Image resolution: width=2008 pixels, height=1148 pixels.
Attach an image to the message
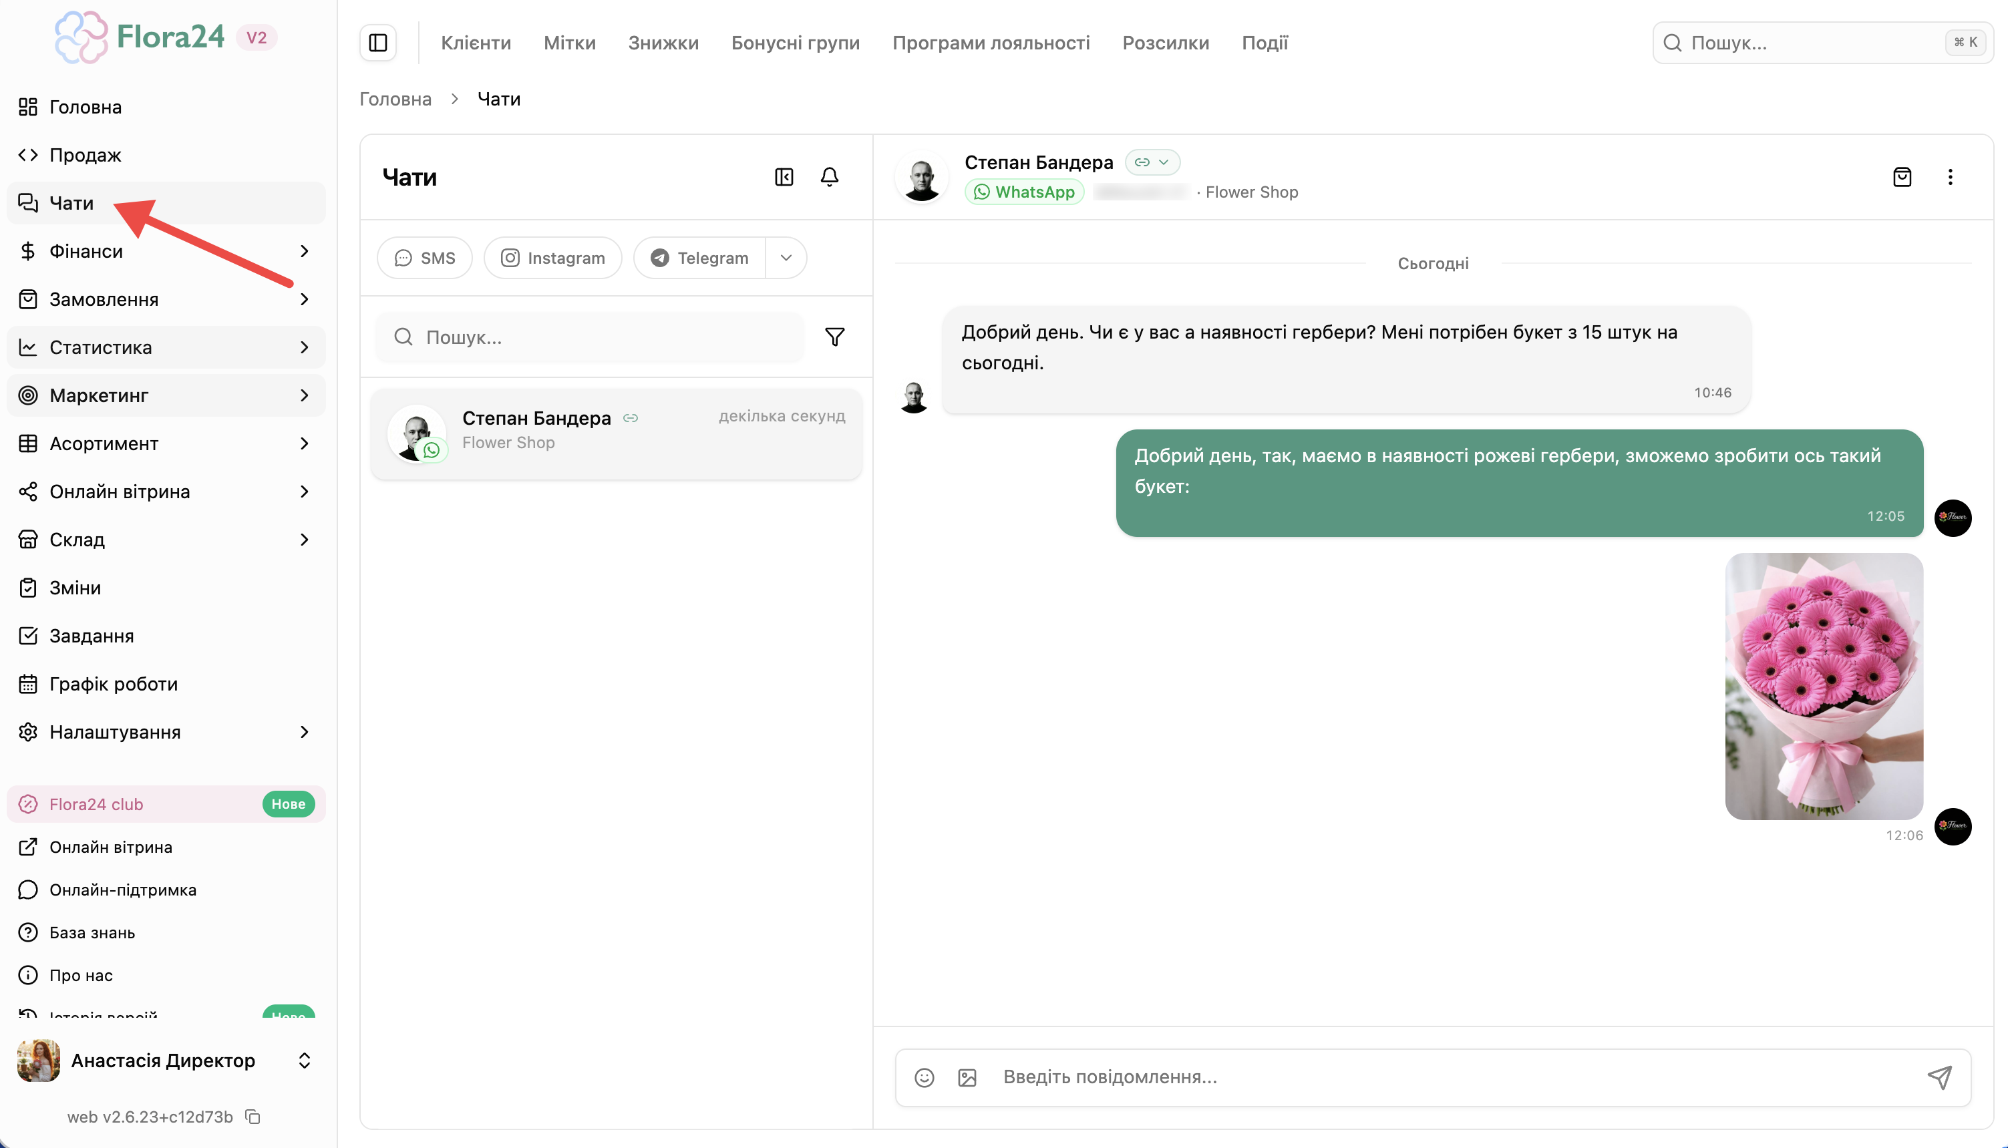point(967,1078)
